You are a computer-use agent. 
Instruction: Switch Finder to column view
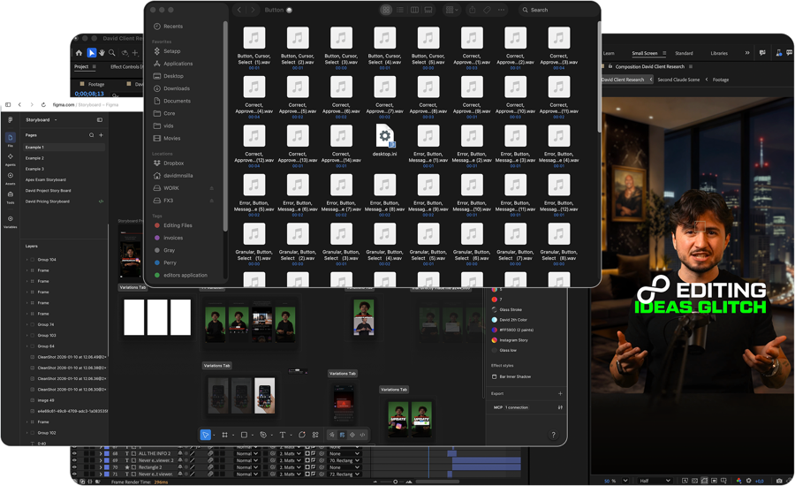pyautogui.click(x=414, y=10)
